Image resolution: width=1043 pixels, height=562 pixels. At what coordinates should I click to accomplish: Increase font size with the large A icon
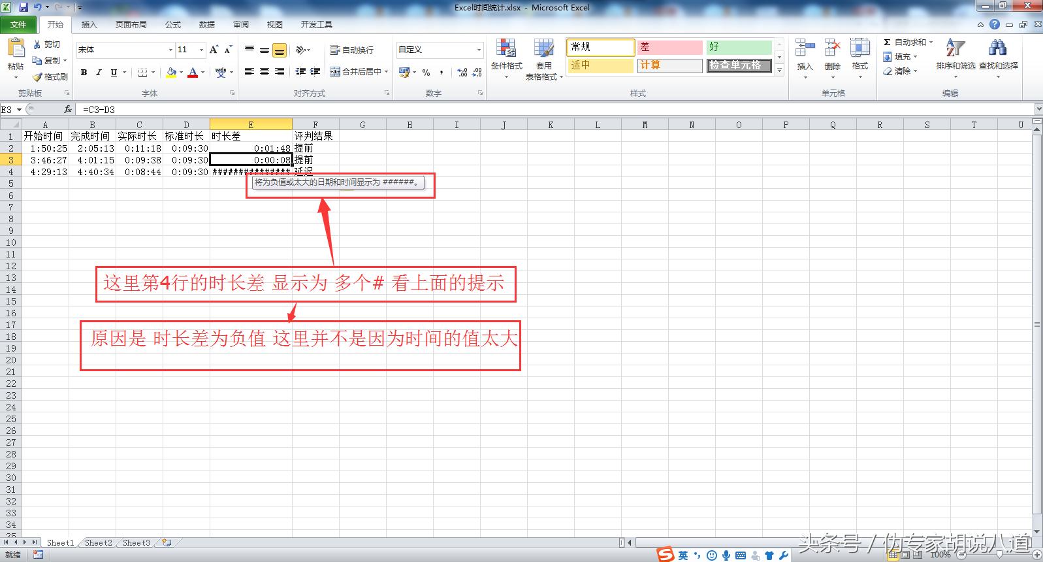click(214, 50)
